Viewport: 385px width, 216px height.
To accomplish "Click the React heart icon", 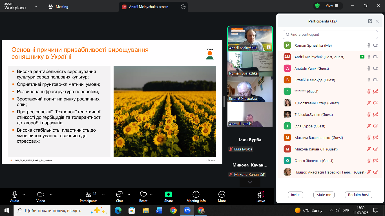I will coord(143,194).
